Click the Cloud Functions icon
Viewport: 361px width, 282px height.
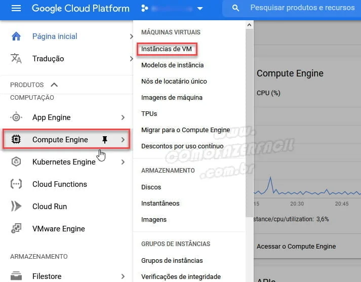point(16,184)
